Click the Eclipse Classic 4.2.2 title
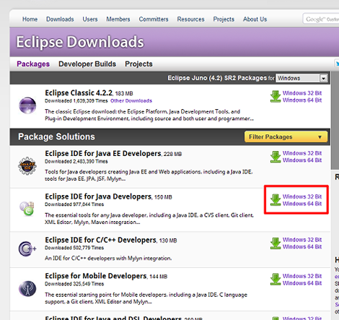The width and height of the screenshot is (339, 320). pyautogui.click(x=79, y=93)
